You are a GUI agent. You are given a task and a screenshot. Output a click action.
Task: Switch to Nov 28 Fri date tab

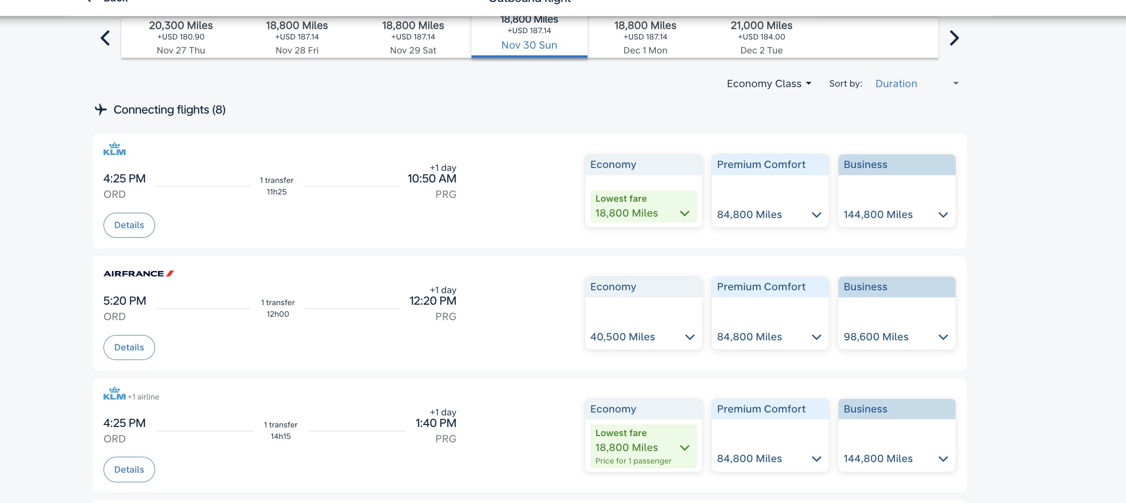[x=297, y=38]
